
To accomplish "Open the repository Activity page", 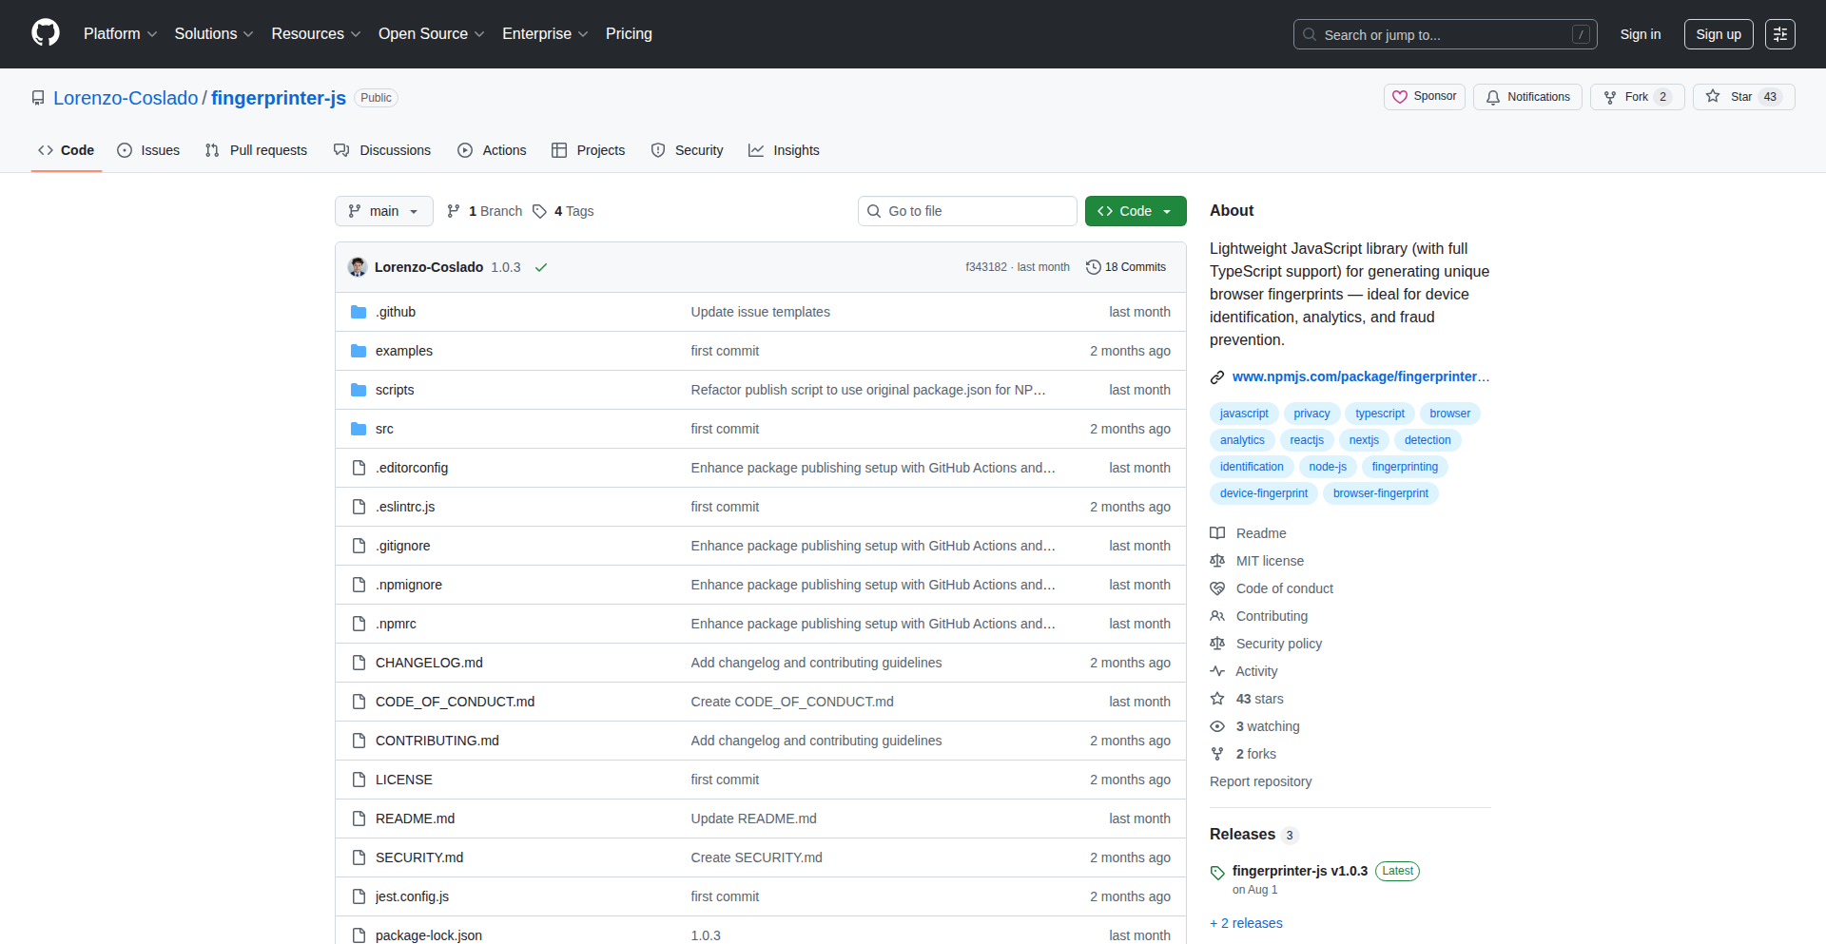I will click(1244, 671).
